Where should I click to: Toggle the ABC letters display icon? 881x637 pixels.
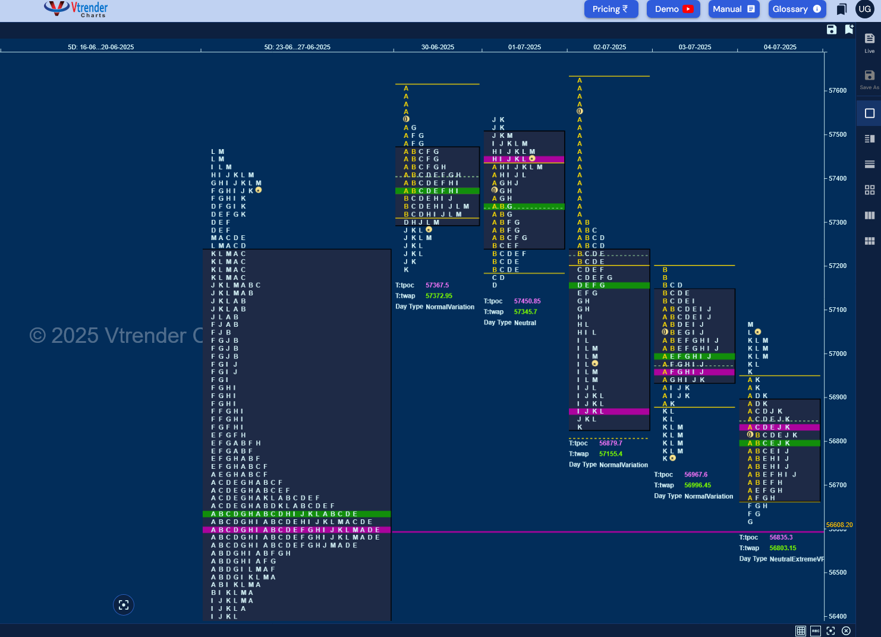(x=816, y=630)
